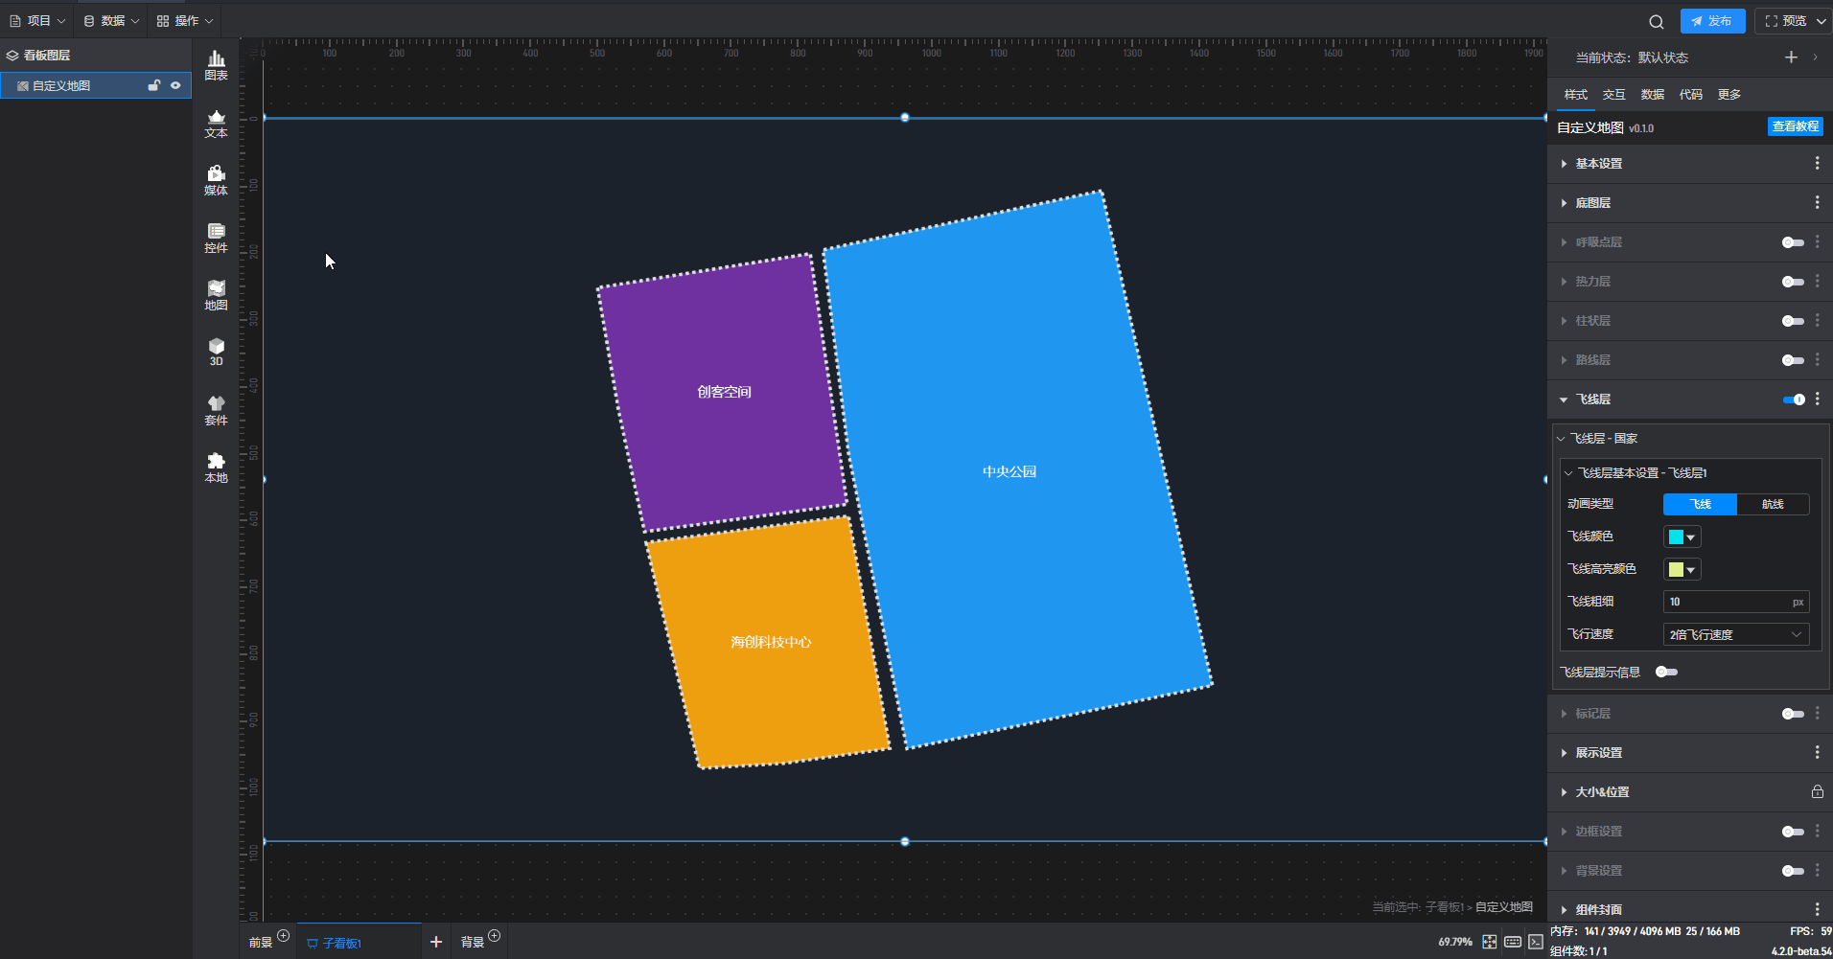This screenshot has height=959, width=1833.
Task: Click the 发布 publish button
Action: pyautogui.click(x=1712, y=21)
